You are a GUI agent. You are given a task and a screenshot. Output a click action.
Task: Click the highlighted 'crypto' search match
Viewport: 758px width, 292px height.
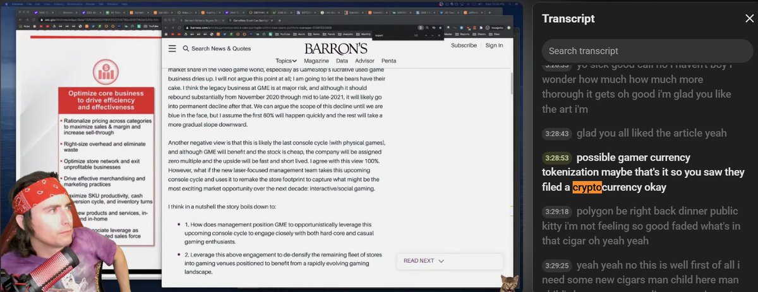click(x=587, y=187)
